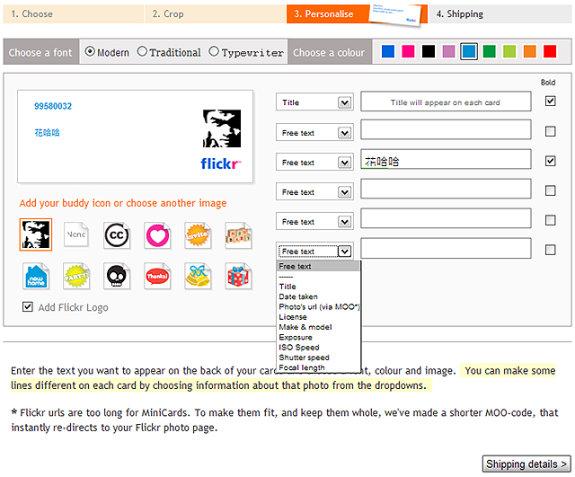Click the flickr logo on card preview
The height and width of the screenshot is (477, 575).
point(221,163)
